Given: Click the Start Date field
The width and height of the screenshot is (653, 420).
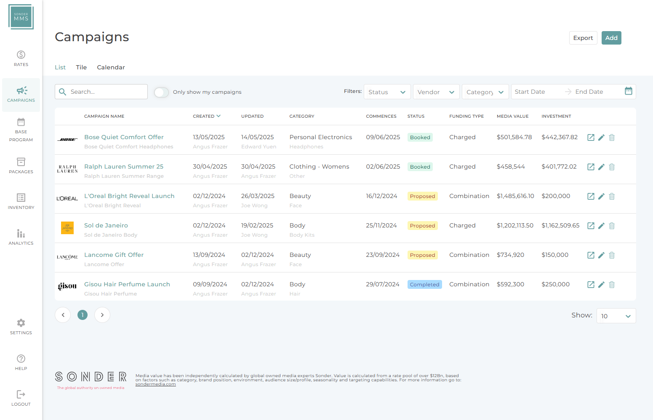Looking at the screenshot, I should [538, 92].
